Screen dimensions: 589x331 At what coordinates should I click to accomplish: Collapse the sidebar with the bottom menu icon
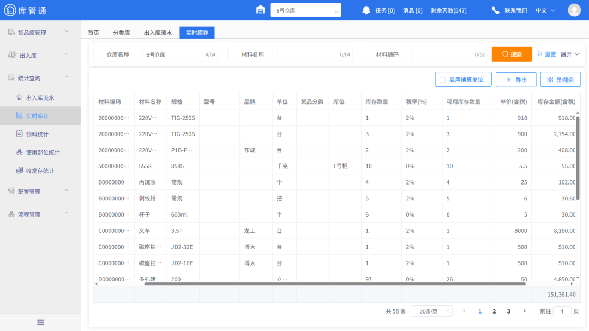[40, 322]
